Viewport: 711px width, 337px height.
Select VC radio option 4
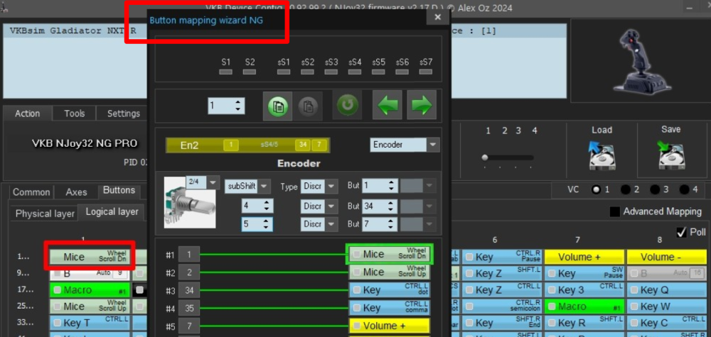click(684, 189)
